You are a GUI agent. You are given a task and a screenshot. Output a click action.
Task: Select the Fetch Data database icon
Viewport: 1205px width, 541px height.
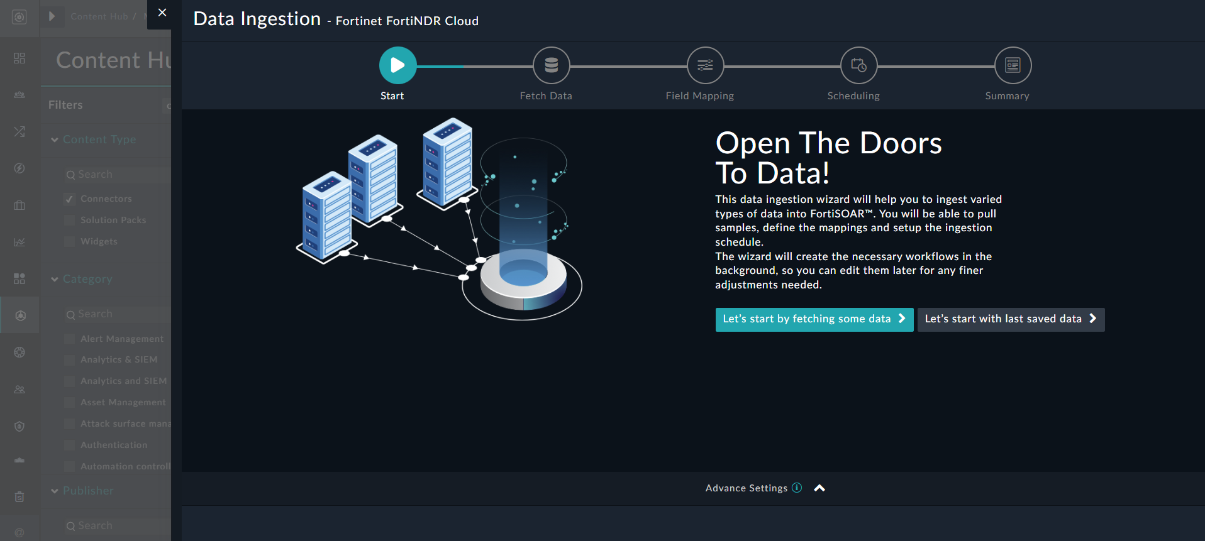[x=551, y=65]
